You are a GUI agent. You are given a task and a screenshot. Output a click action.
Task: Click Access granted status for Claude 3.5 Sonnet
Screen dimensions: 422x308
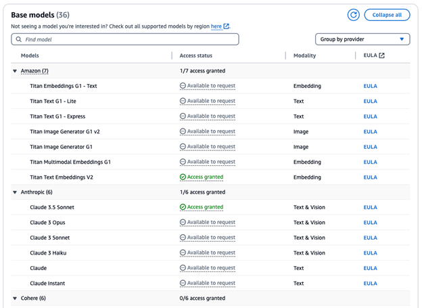tap(205, 208)
